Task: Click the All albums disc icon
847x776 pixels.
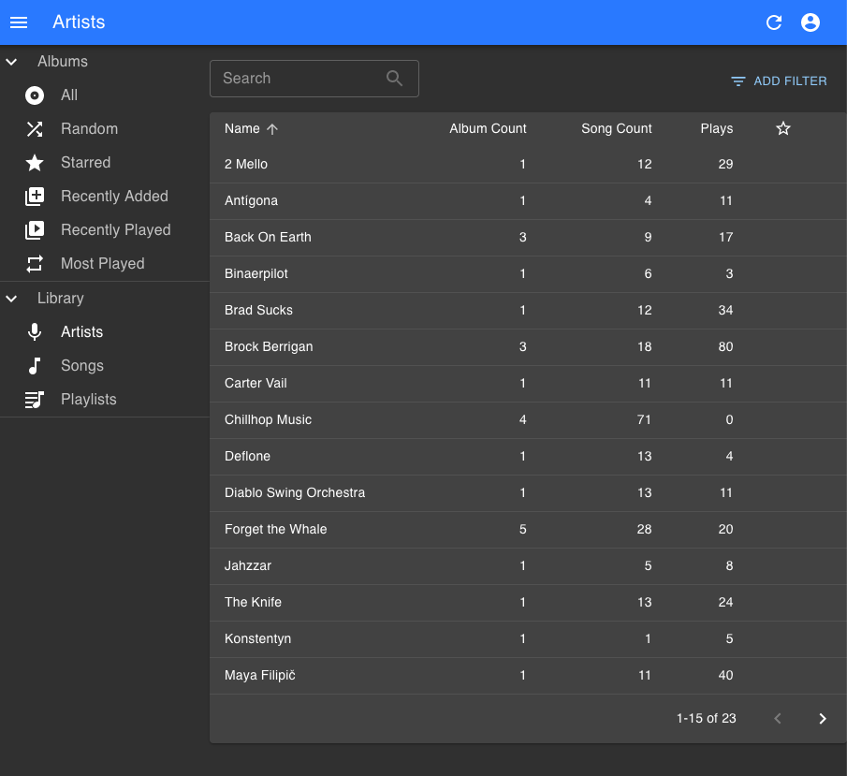Action: pos(35,95)
